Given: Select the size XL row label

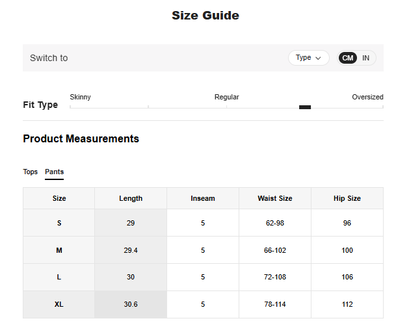Looking at the screenshot, I should coord(59,304).
